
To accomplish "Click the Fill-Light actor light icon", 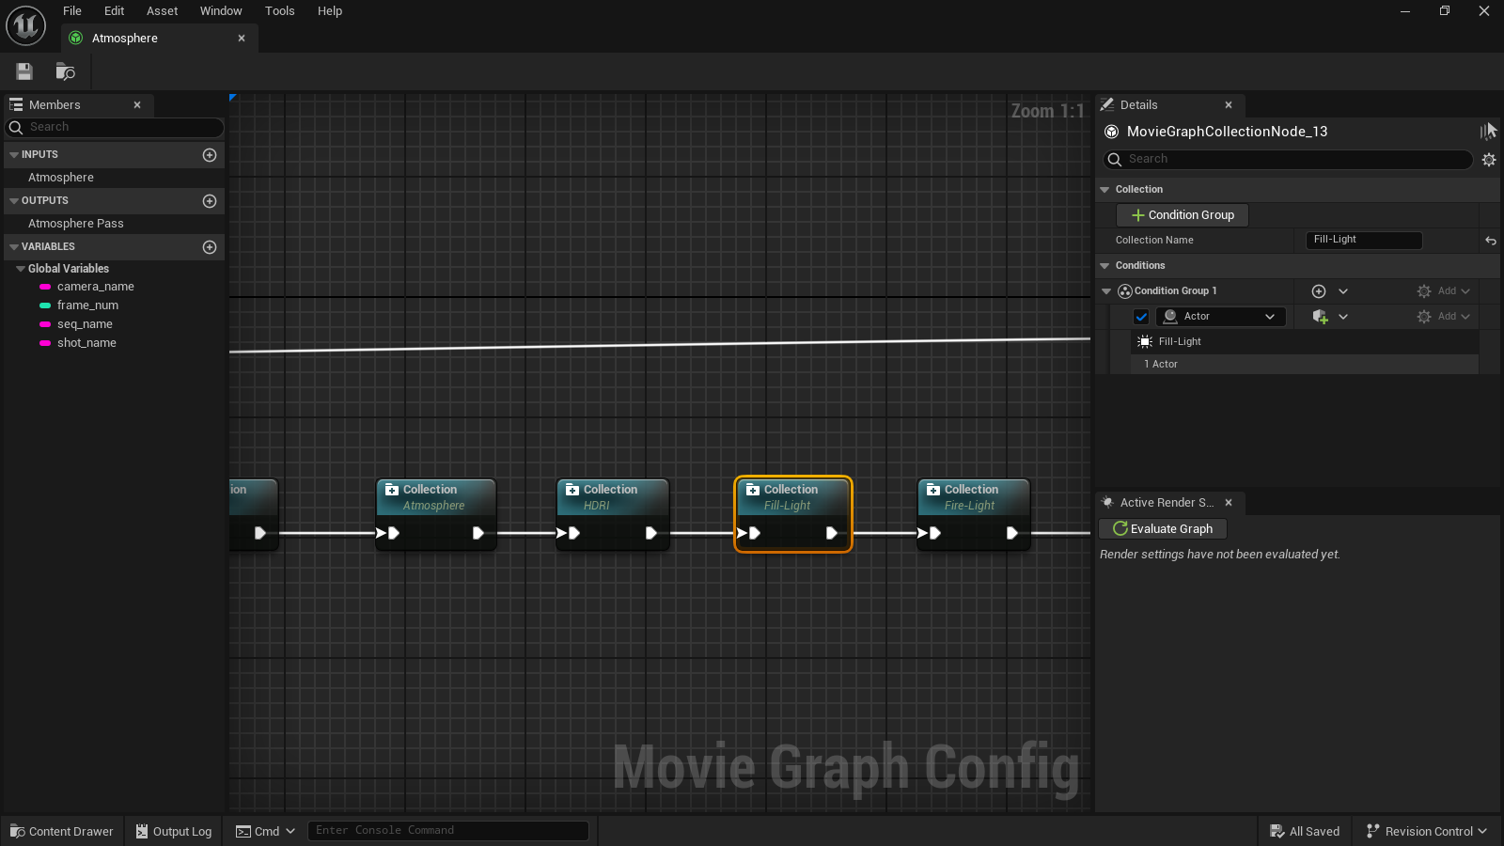I will pos(1145,342).
